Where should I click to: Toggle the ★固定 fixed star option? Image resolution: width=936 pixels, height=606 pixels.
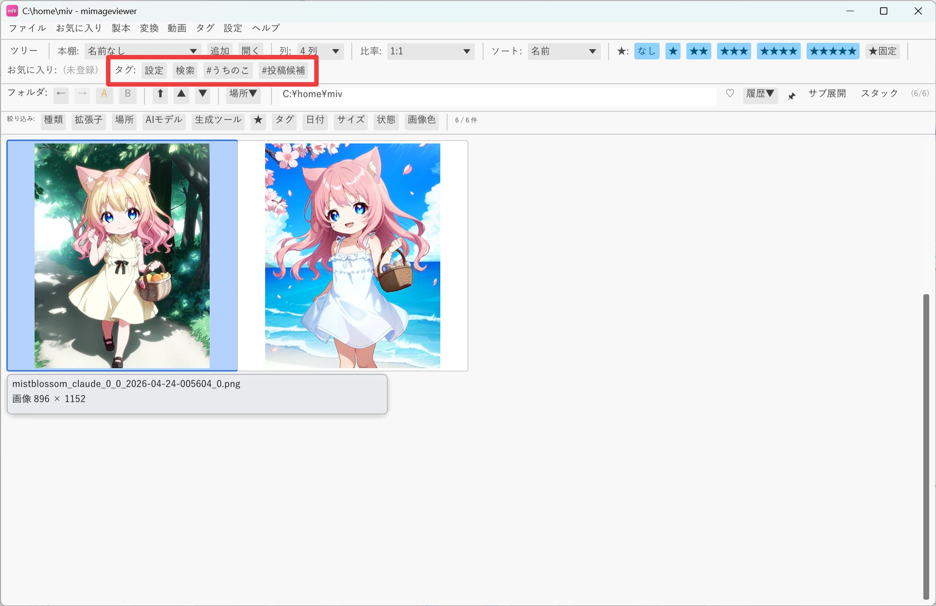click(x=882, y=51)
